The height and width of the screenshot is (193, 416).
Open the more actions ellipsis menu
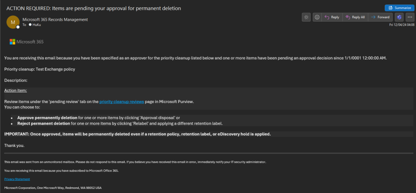(409, 17)
